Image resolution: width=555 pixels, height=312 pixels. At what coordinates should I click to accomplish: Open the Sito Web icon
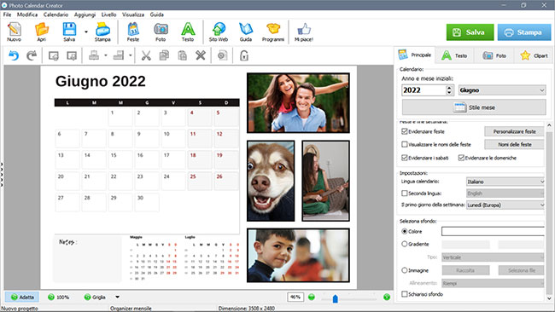(x=219, y=32)
